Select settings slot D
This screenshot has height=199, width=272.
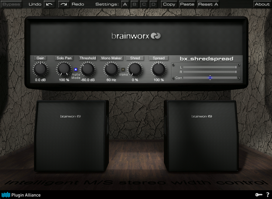(153, 4)
